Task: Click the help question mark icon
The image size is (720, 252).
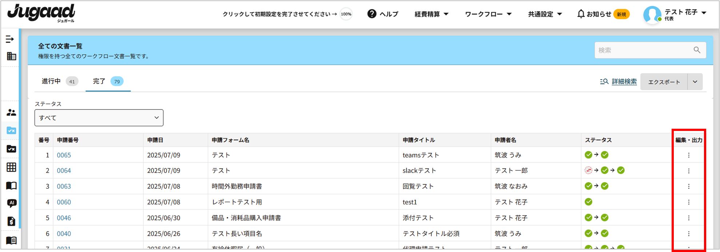Action: click(371, 14)
